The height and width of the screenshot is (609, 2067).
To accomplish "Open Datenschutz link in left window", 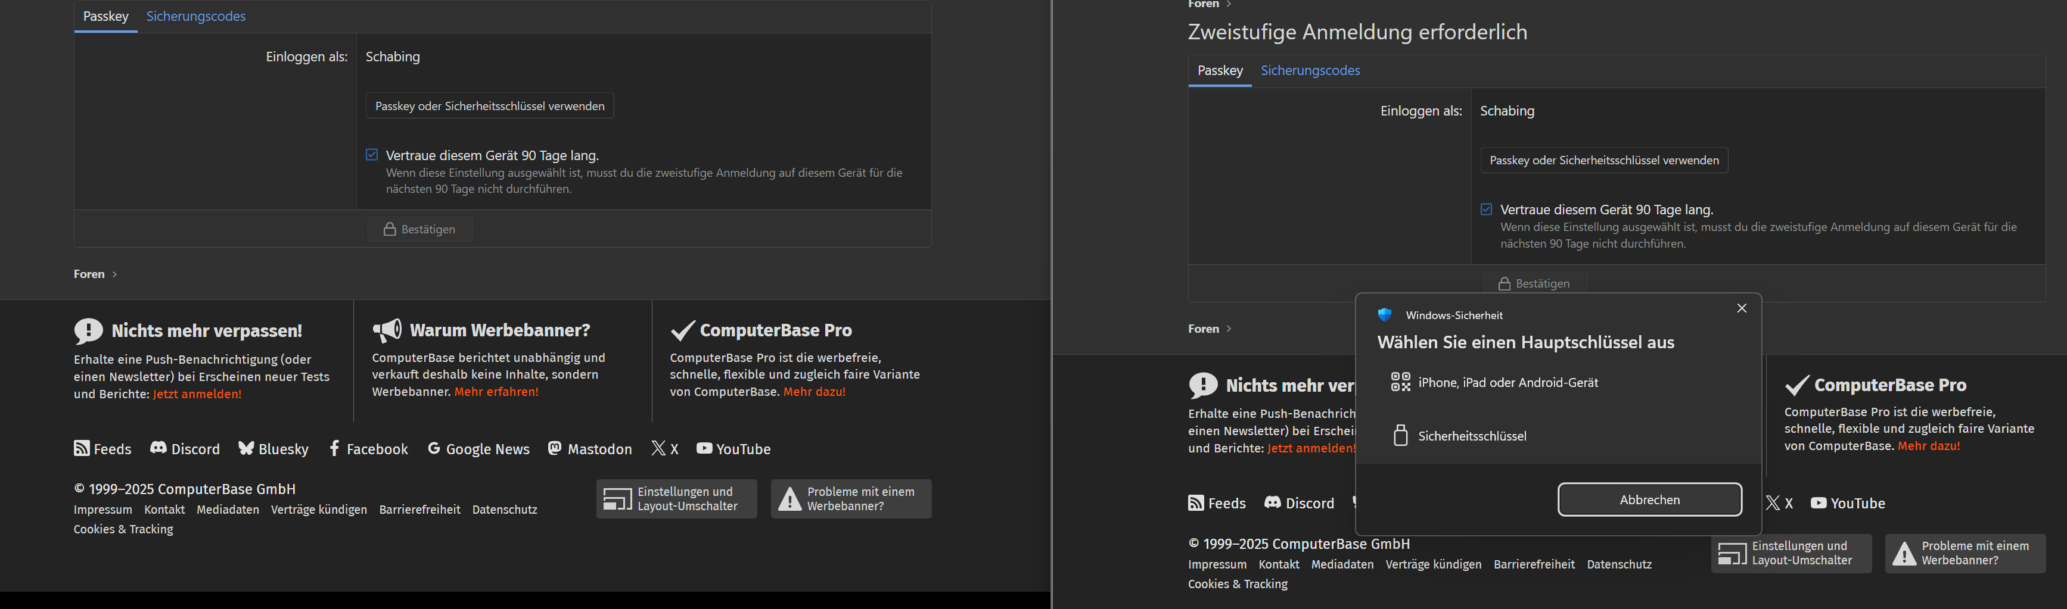I will (505, 510).
